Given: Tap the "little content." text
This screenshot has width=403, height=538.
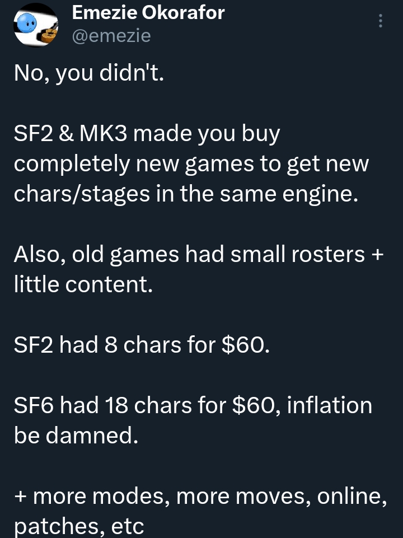Looking at the screenshot, I should tap(83, 284).
